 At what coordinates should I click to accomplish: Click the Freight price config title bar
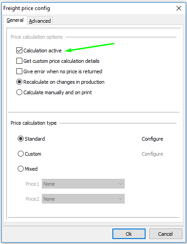(x=87, y=8)
